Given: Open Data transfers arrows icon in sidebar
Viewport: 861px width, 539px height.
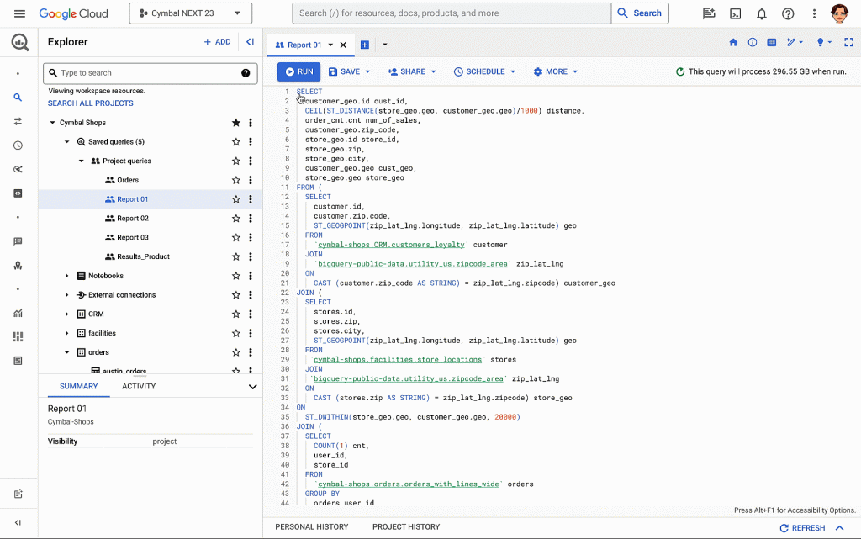Looking at the screenshot, I should click(18, 121).
